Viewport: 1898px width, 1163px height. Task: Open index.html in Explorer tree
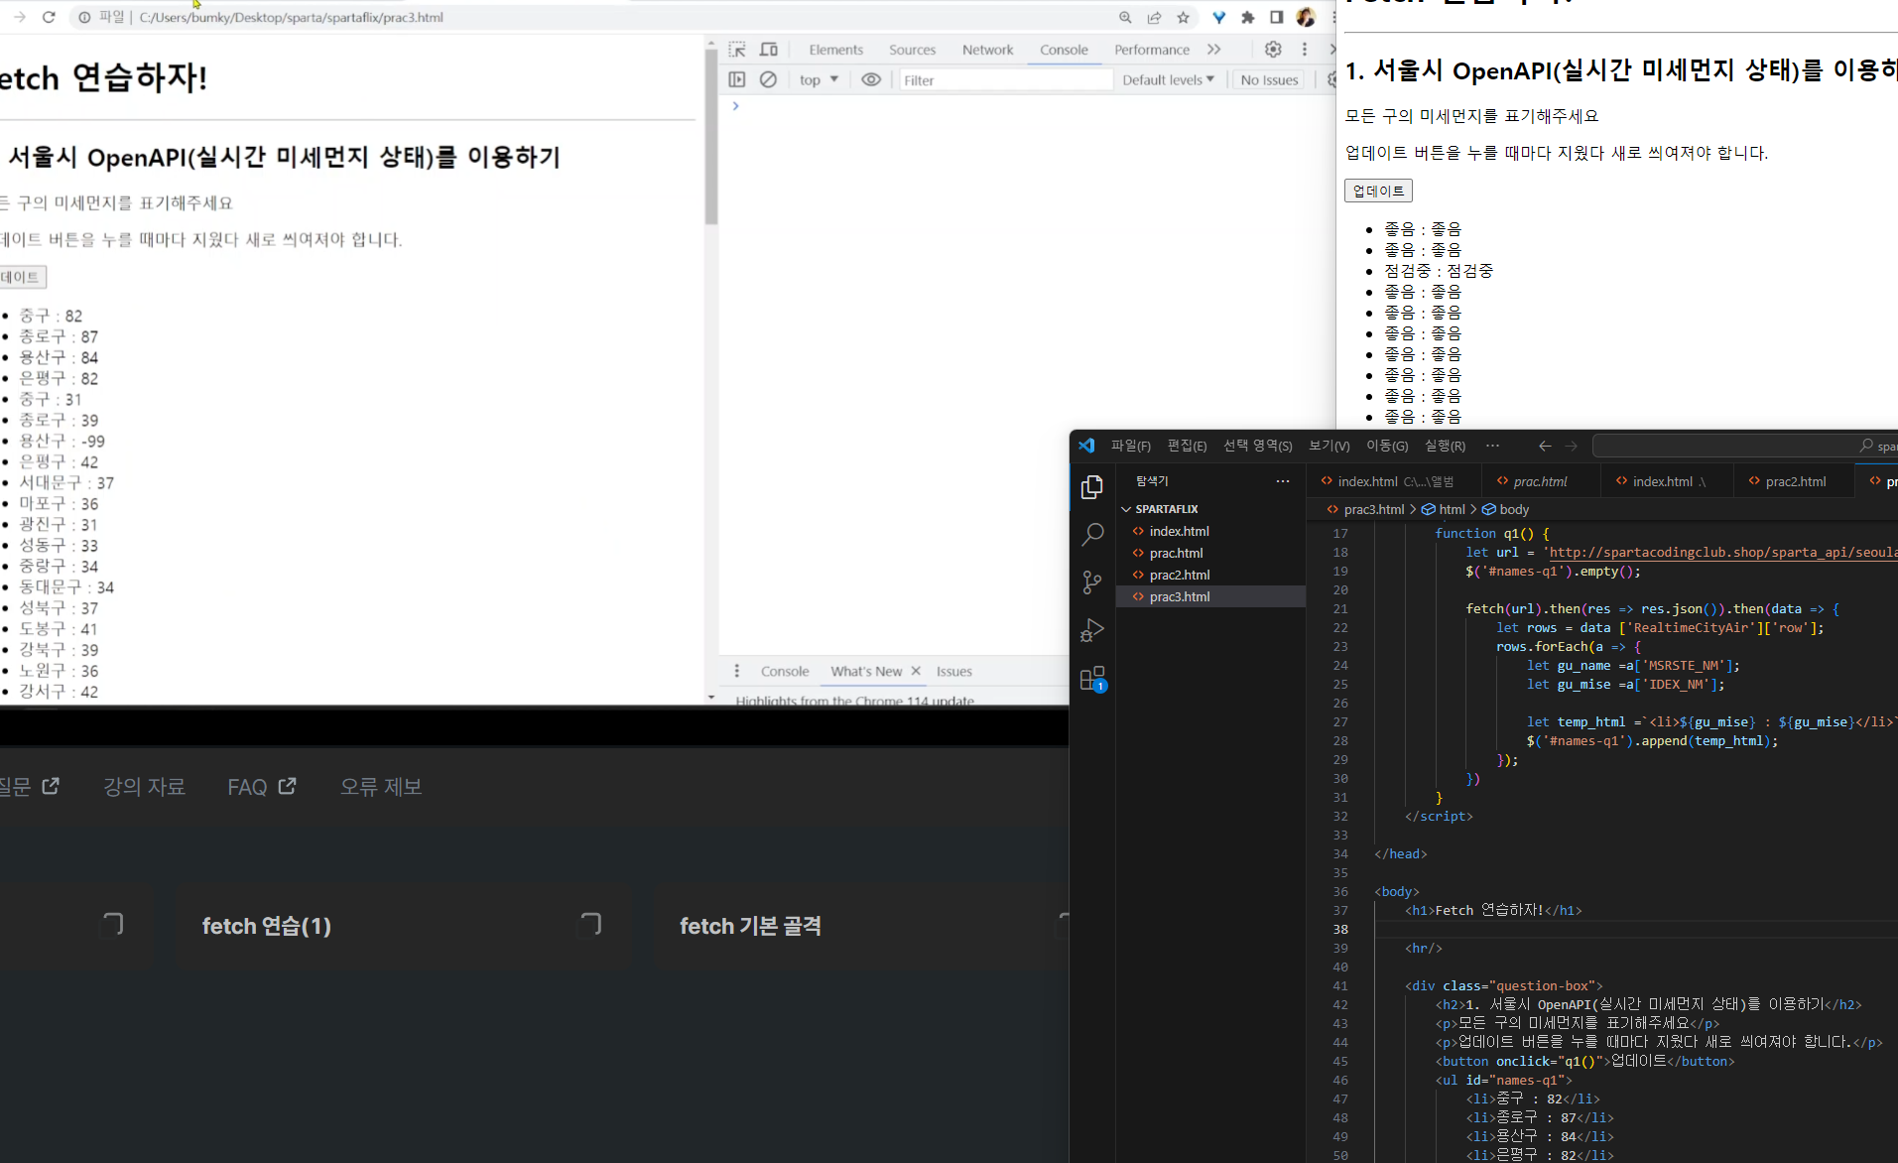coord(1179,531)
